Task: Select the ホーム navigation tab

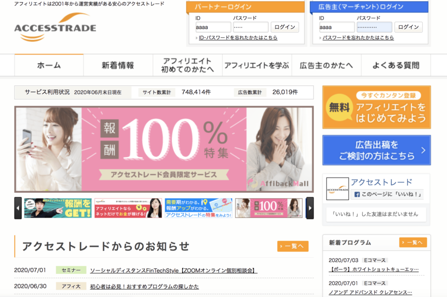Action: pyautogui.click(x=49, y=65)
